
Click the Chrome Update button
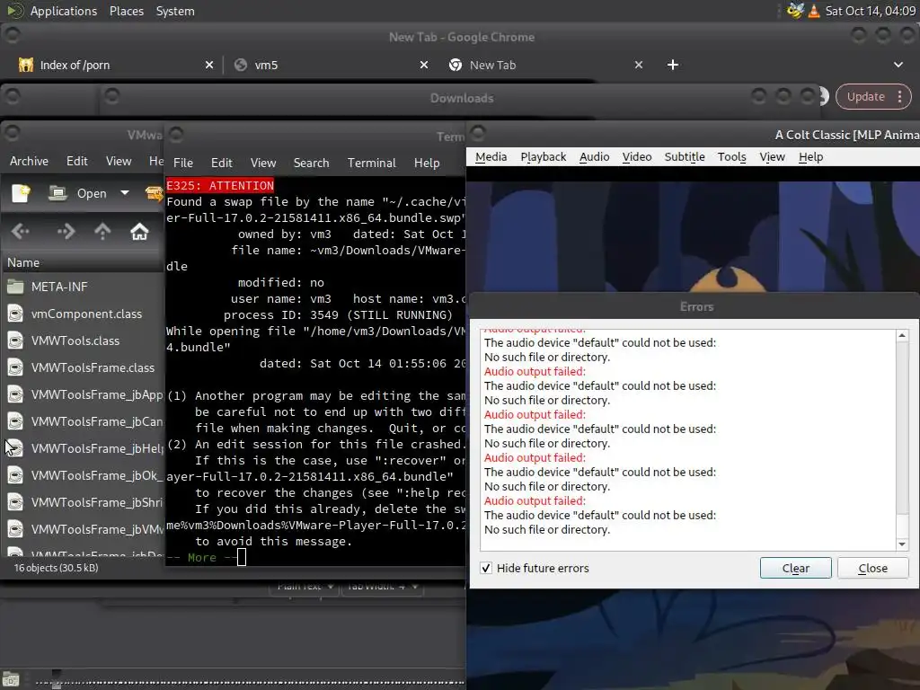click(865, 97)
